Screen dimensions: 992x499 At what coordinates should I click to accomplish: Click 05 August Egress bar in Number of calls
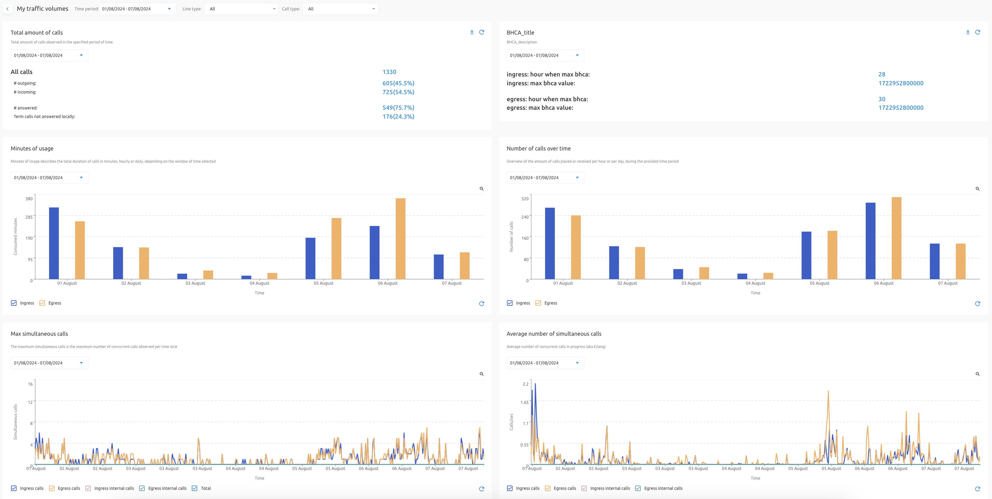[x=833, y=255]
